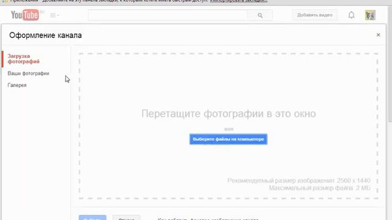
Task: Switch to 'Ваши фотографии' tab
Action: click(28, 73)
